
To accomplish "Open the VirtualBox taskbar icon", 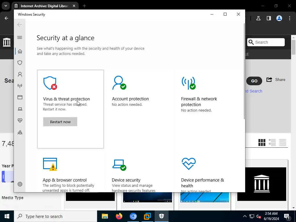I will point(147,216).
